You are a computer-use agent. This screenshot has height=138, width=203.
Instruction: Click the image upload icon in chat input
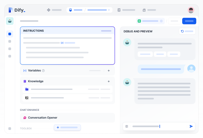pyautogui.click(x=127, y=126)
